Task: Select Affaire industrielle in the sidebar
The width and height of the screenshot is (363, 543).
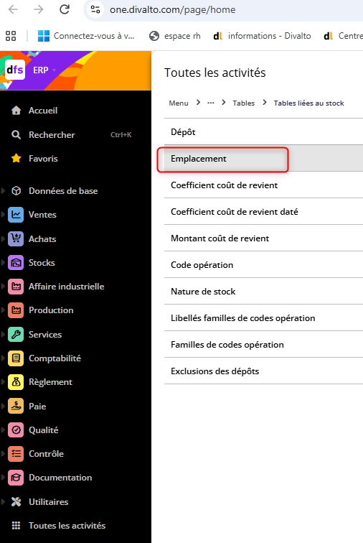Action: coord(67,287)
